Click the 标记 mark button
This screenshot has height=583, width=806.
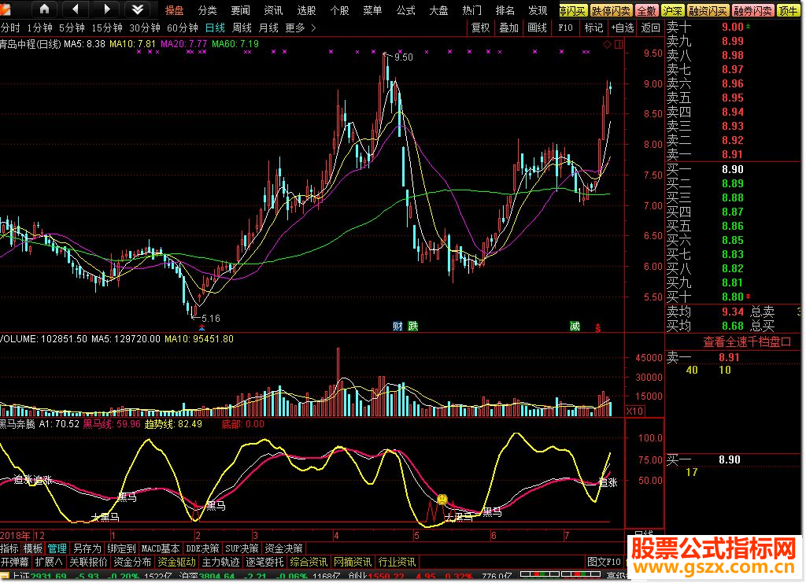click(x=593, y=28)
